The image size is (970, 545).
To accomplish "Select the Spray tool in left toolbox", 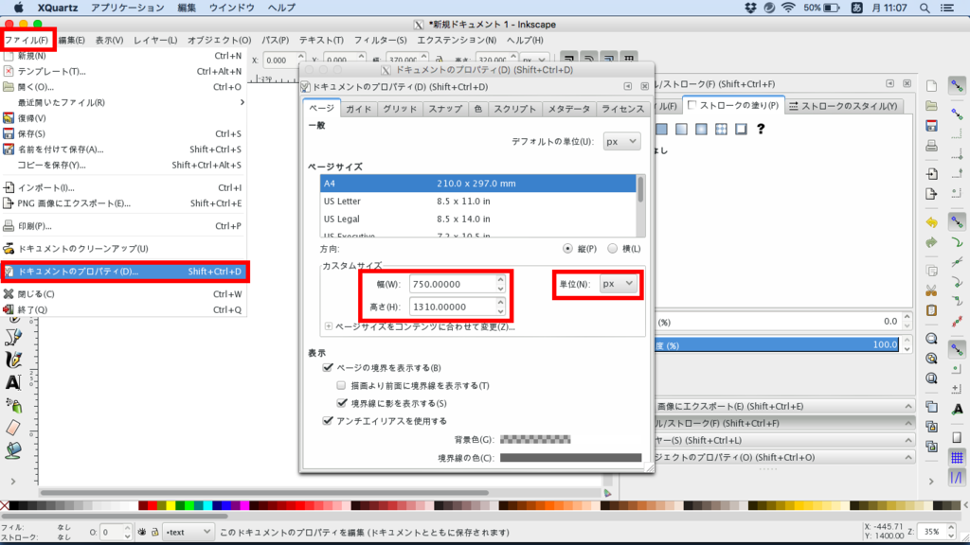I will click(x=13, y=405).
